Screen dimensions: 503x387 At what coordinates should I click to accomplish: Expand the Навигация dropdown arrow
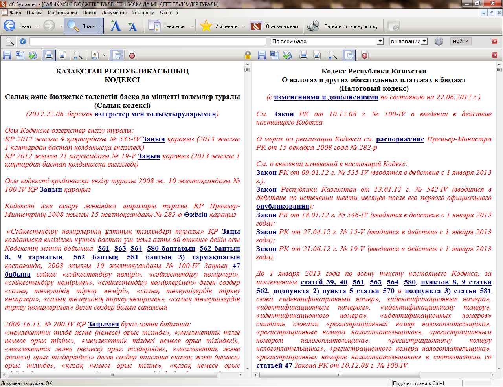coord(192,26)
